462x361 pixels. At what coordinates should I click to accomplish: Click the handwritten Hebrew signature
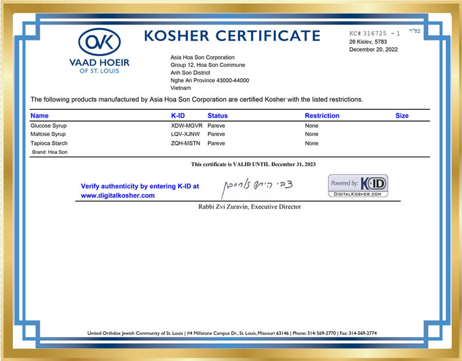[x=257, y=187]
